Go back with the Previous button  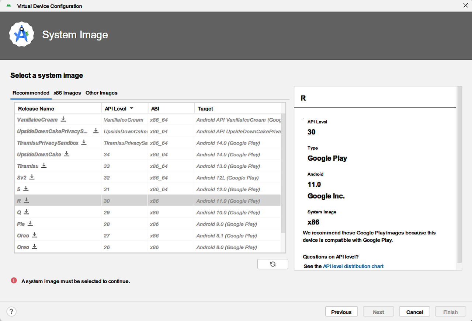pyautogui.click(x=341, y=312)
